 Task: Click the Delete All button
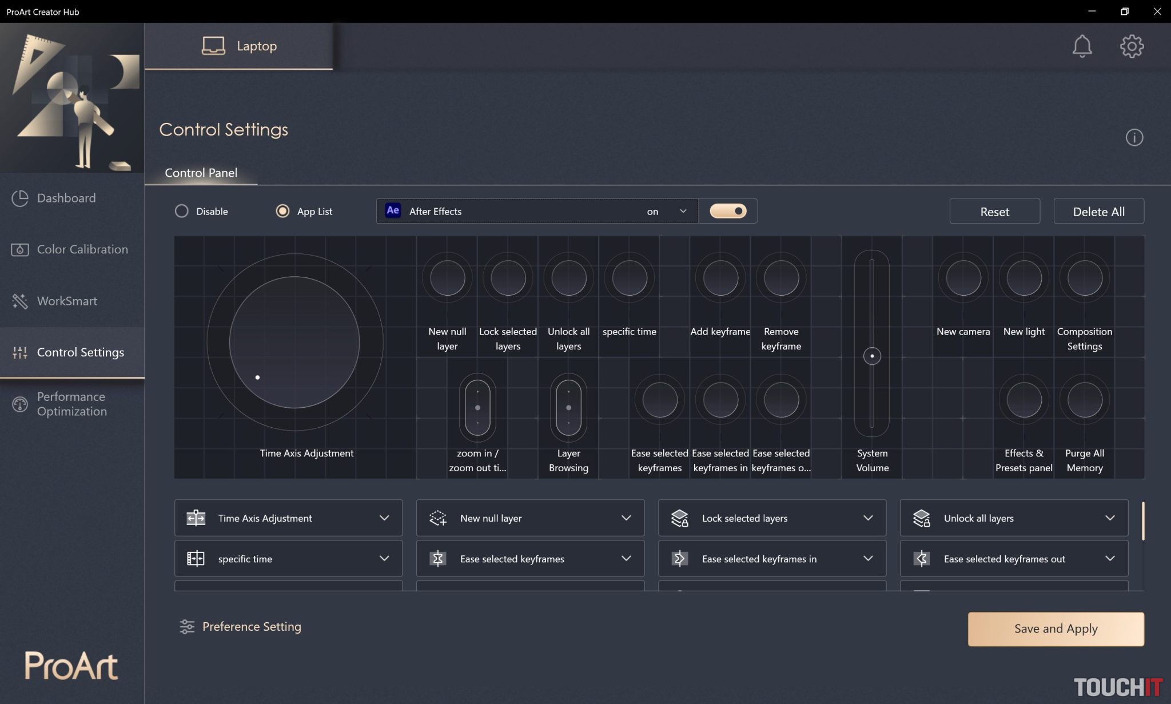point(1098,212)
